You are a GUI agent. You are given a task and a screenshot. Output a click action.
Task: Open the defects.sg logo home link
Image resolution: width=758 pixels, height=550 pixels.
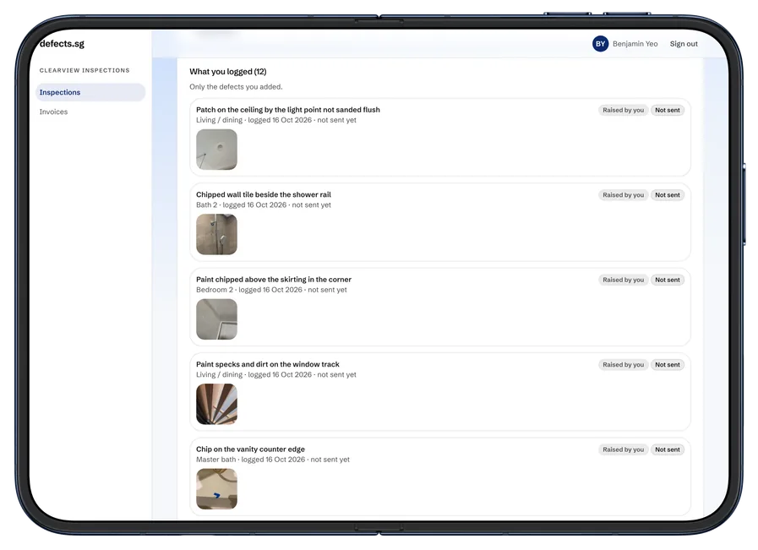tap(62, 43)
